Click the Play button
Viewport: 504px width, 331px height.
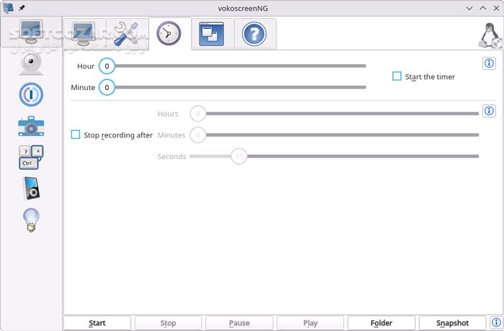click(x=310, y=322)
